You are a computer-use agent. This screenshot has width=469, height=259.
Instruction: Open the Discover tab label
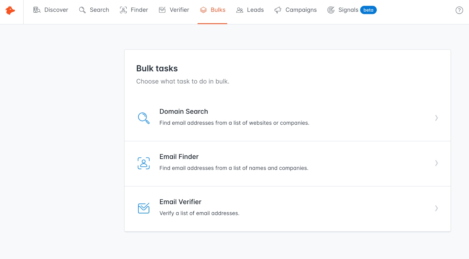point(56,10)
